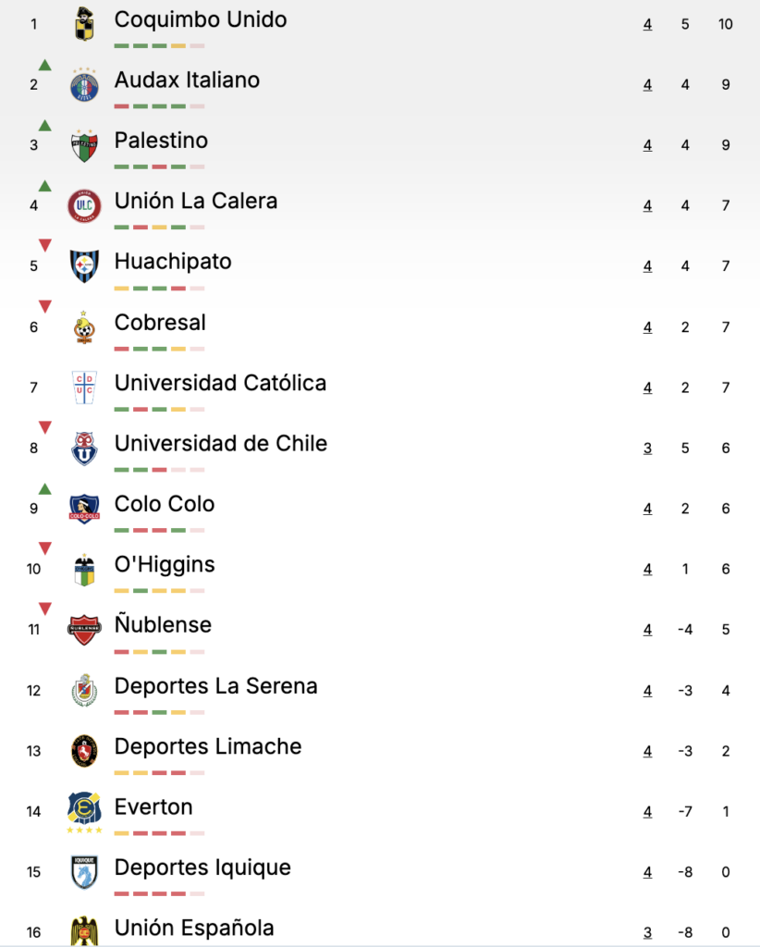
Task: Click the Deportes Iquique shield
Action: 84,872
